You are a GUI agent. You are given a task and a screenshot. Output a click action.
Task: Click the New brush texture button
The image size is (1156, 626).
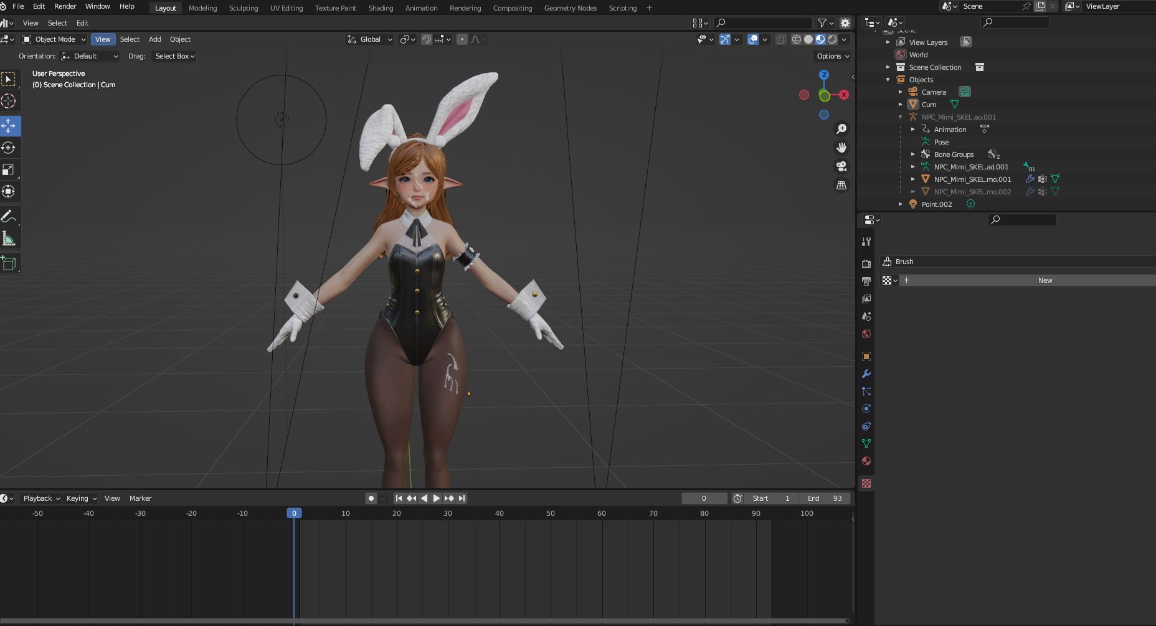1045,280
